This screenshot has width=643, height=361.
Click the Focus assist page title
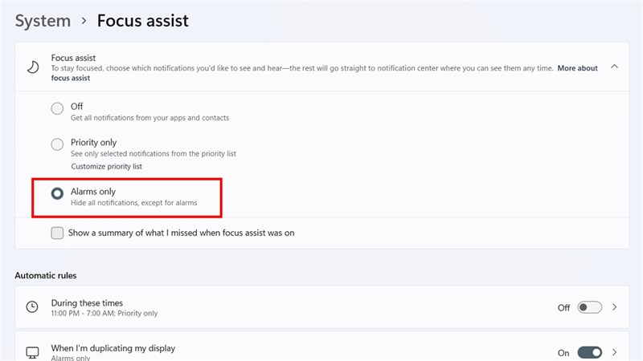[x=143, y=21]
